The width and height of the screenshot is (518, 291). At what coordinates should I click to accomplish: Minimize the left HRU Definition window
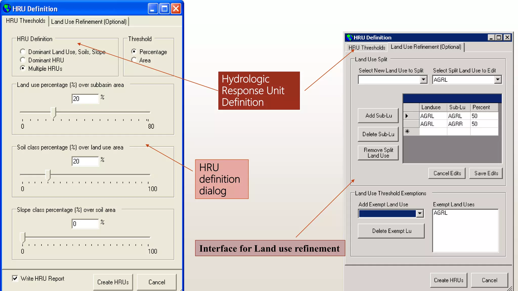click(x=153, y=9)
